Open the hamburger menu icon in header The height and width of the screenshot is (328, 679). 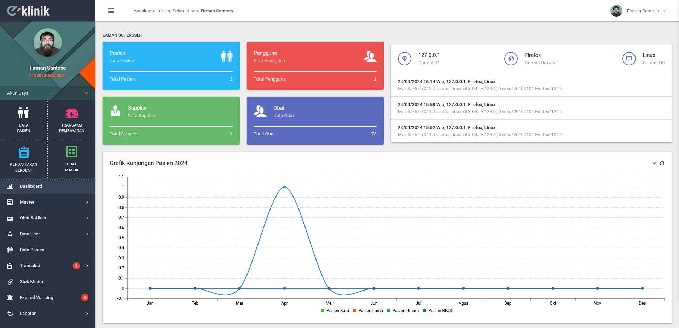point(111,11)
